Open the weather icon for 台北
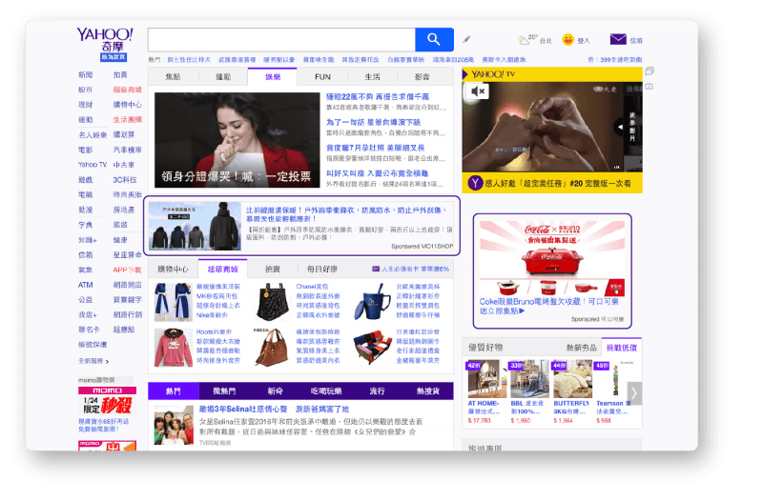 [527, 40]
